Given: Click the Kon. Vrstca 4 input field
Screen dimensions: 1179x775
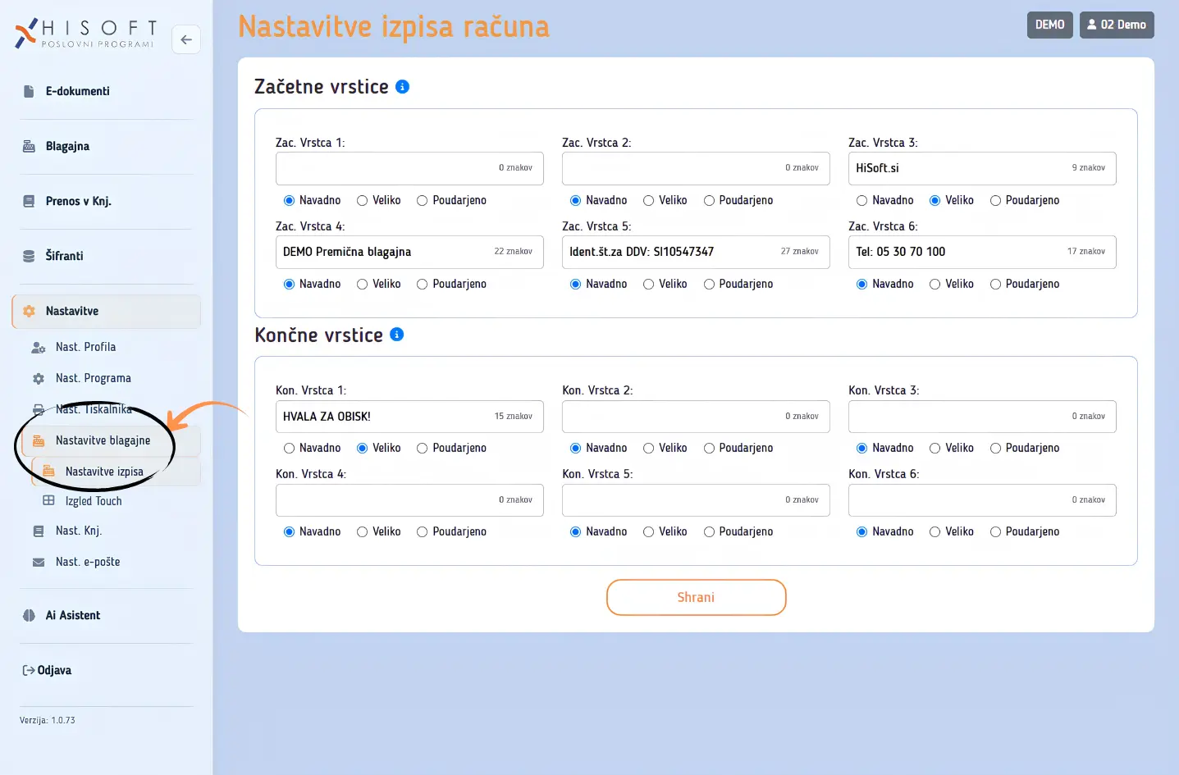Looking at the screenshot, I should pos(409,499).
